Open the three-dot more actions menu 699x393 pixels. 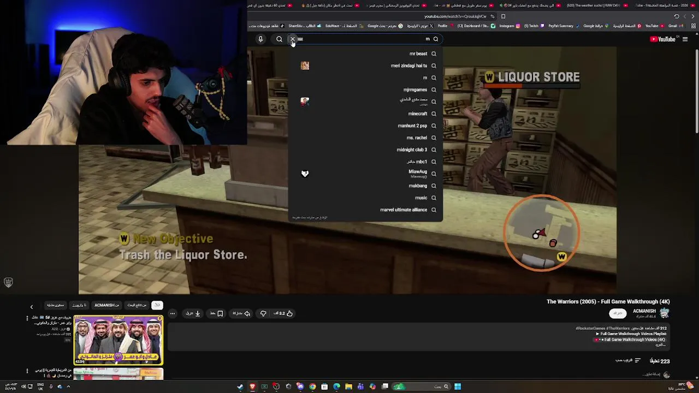(x=173, y=313)
